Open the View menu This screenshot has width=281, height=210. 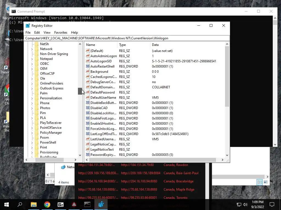[x=47, y=33]
